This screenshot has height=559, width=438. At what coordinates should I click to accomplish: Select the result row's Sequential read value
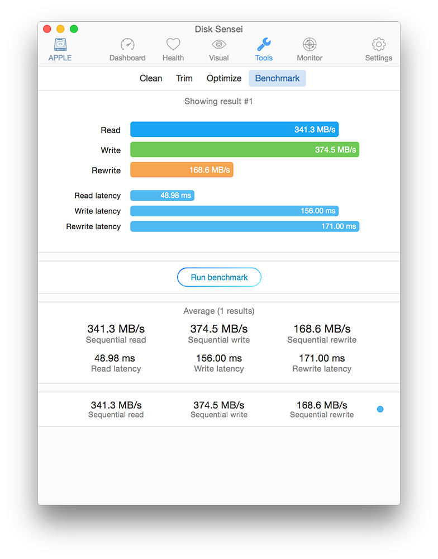[116, 405]
